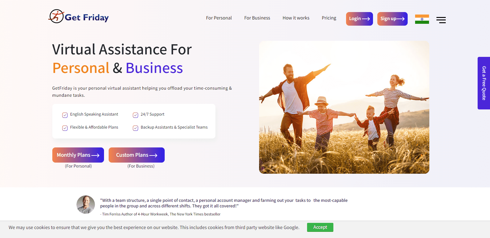This screenshot has width=490, height=238.
Task: Click the family running hero image
Action: coord(344,107)
